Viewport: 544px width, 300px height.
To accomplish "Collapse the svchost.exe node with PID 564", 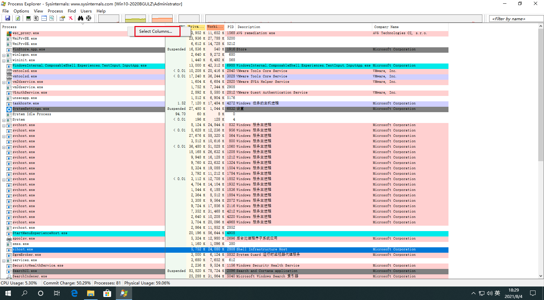I will pyautogui.click(x=4, y=136).
